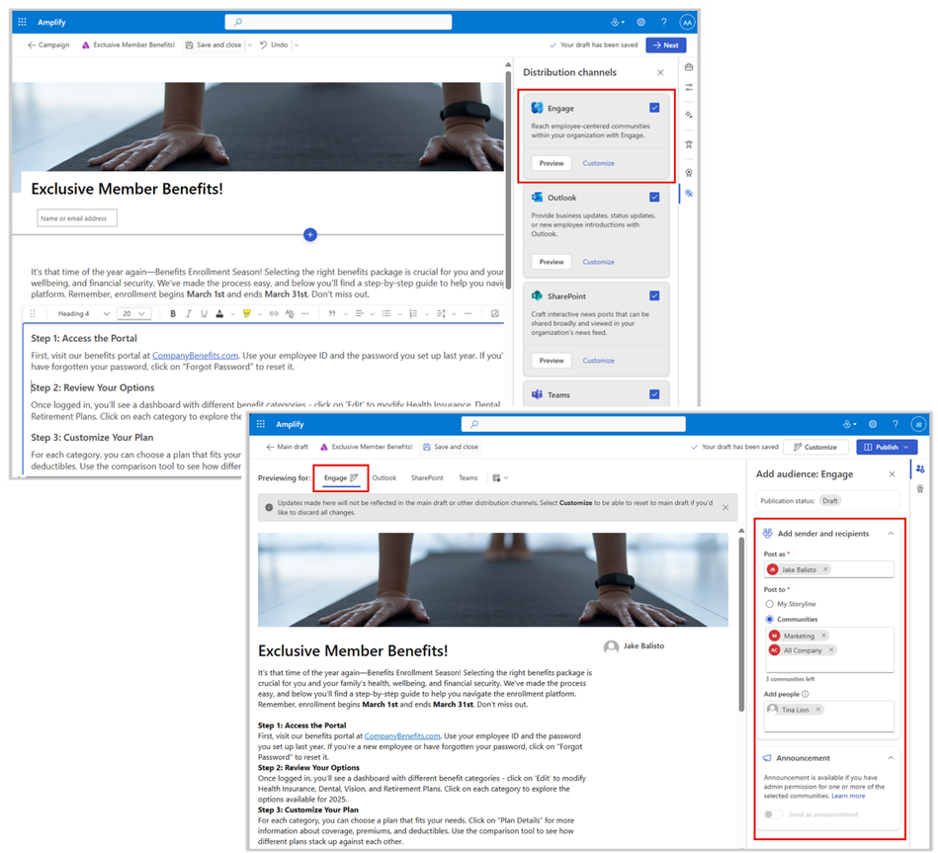Viewport: 938px width, 853px height.
Task: Uncheck the SharePoint channel checkbox
Action: pyautogui.click(x=654, y=296)
